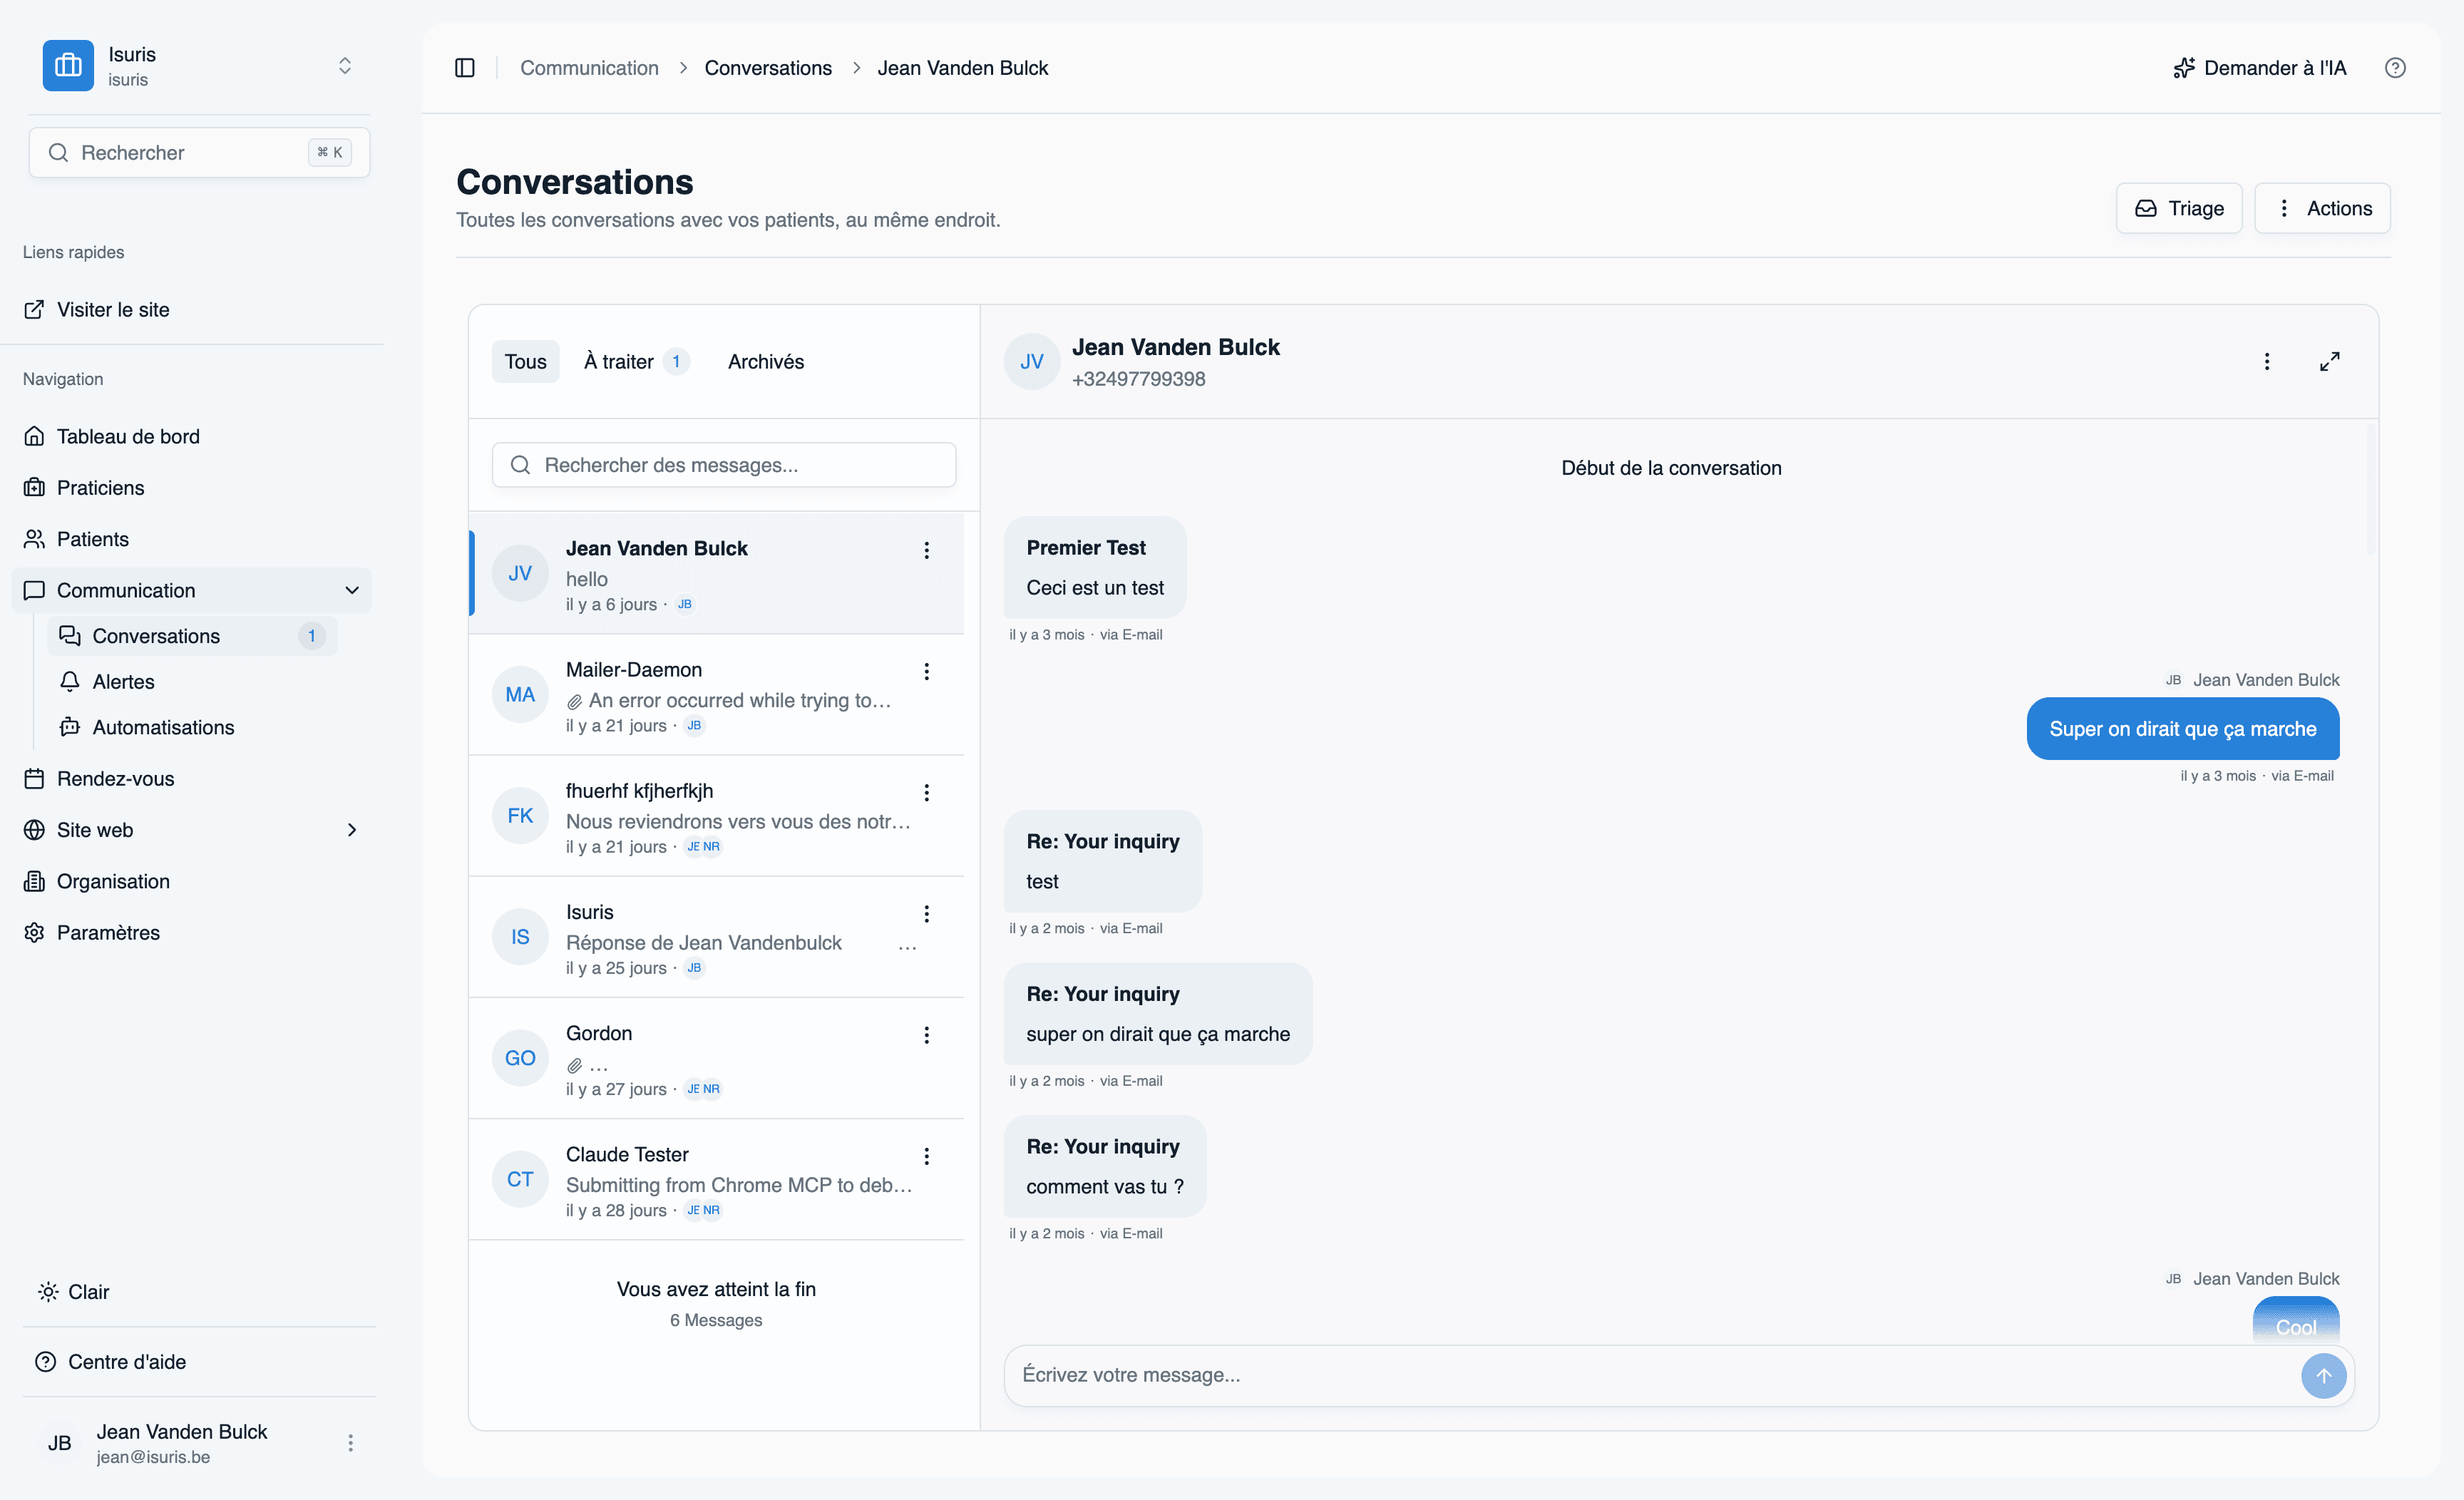
Task: Open options for Isuris conversation
Action: point(927,913)
